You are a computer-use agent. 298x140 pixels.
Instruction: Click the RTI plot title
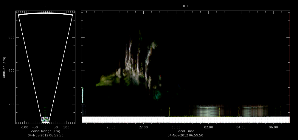(185, 6)
